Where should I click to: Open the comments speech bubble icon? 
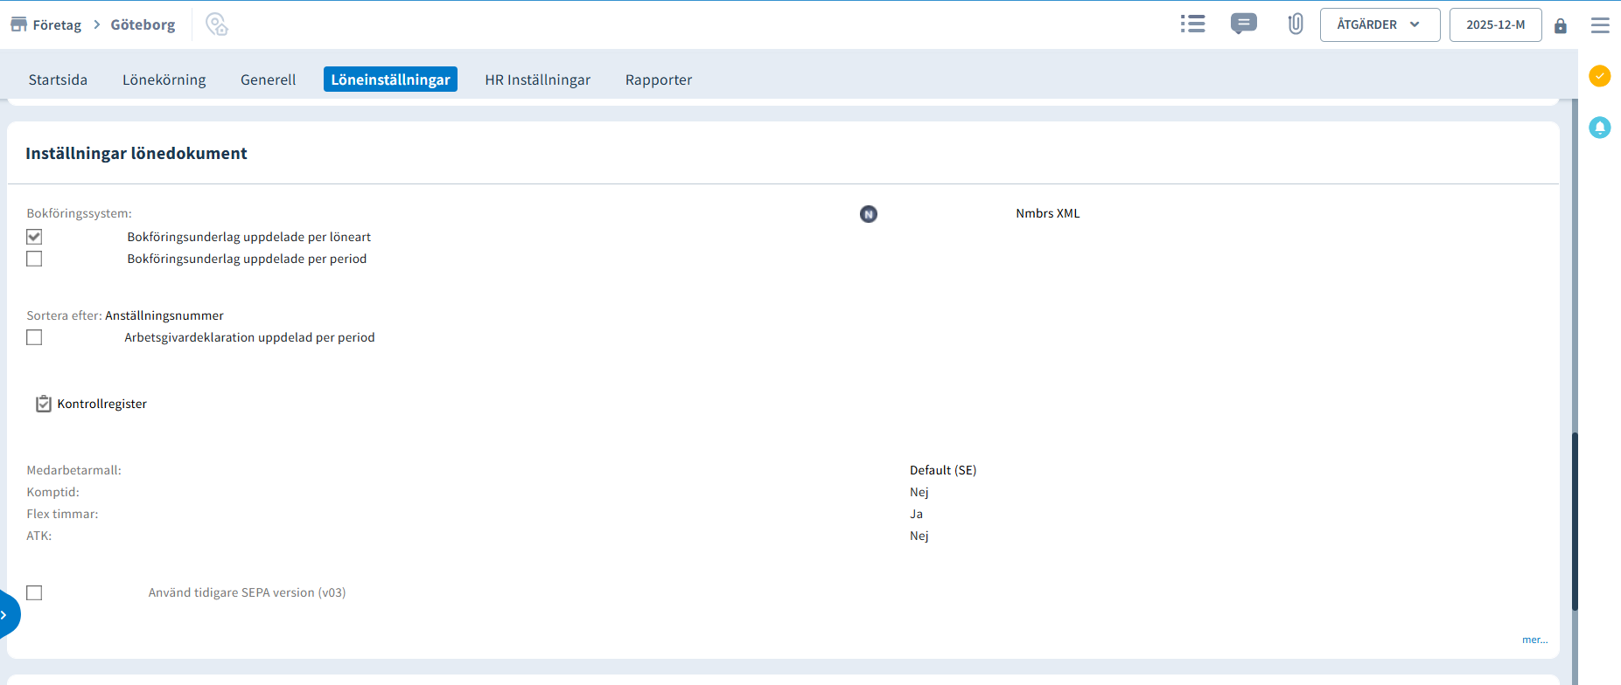1243,24
